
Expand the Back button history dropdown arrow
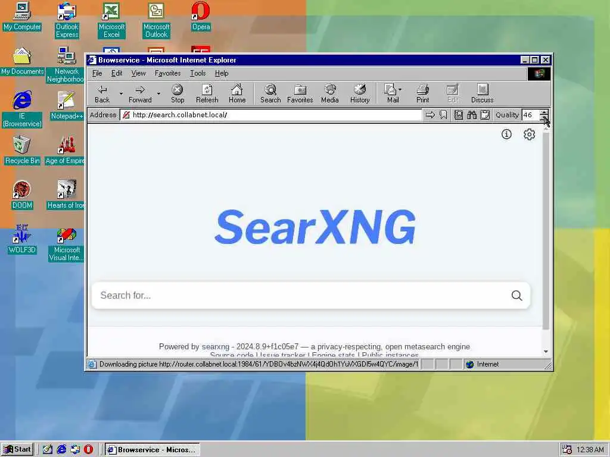[121, 93]
